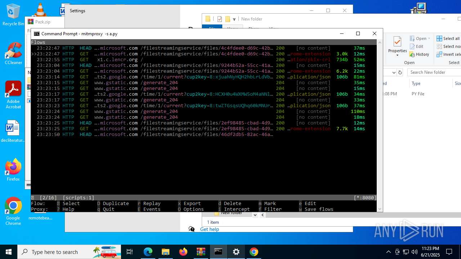This screenshot has width=461, height=259.
Task: Switch to WinRAR on the taskbar
Action: point(201,252)
